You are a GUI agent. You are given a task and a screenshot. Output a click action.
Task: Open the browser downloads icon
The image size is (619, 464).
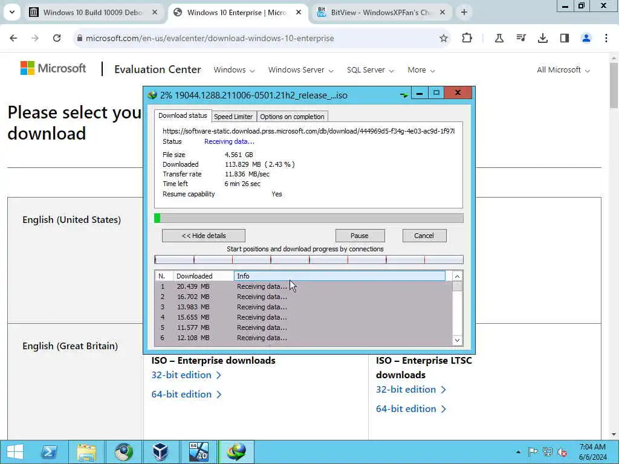point(543,38)
